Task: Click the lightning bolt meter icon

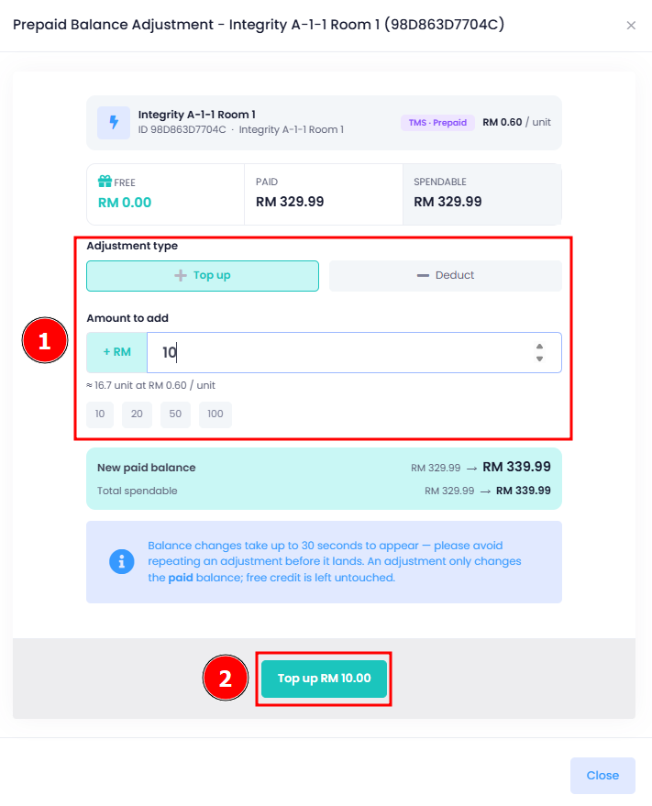Action: click(x=114, y=122)
